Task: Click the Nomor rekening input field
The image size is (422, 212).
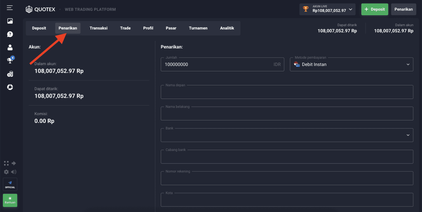Action: (x=287, y=178)
